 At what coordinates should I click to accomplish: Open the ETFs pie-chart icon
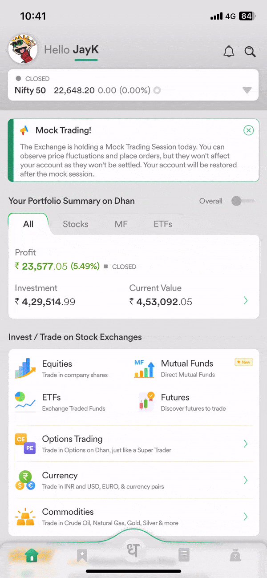[x=25, y=402]
